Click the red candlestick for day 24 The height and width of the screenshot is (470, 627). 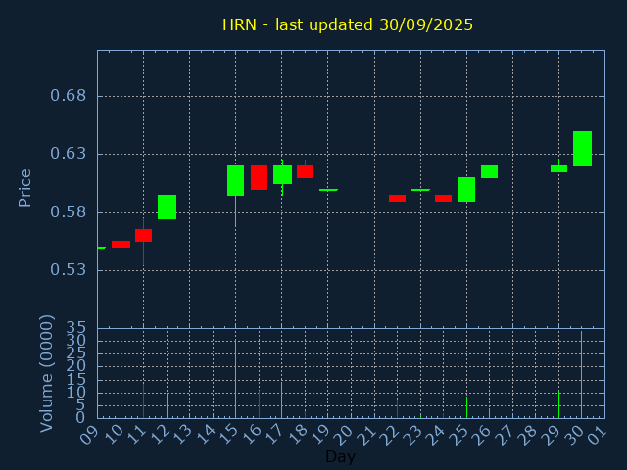(x=443, y=198)
